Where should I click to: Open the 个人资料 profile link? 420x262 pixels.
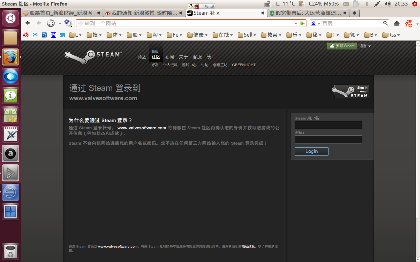170,65
